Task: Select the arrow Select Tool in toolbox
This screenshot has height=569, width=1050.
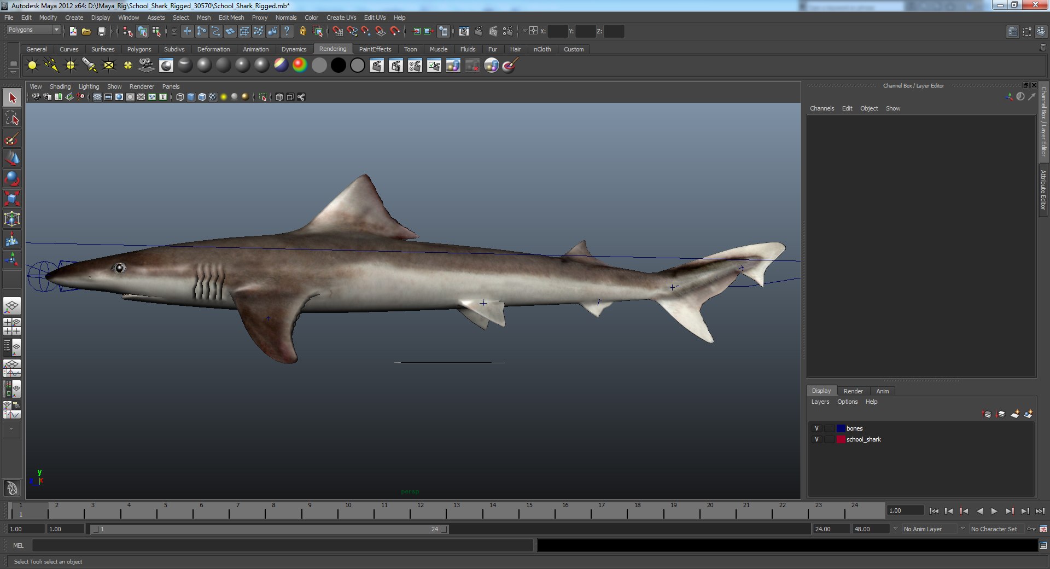Action: 12,98
